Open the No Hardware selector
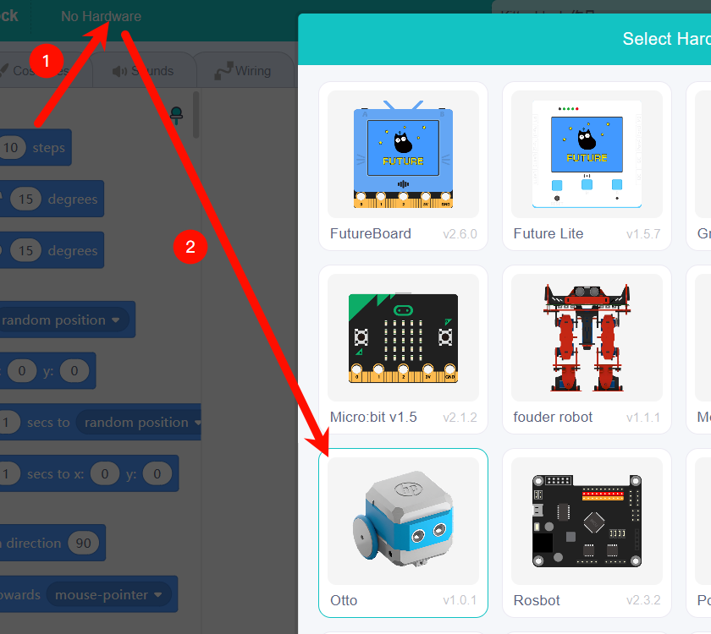The height and width of the screenshot is (634, 711). [x=101, y=16]
